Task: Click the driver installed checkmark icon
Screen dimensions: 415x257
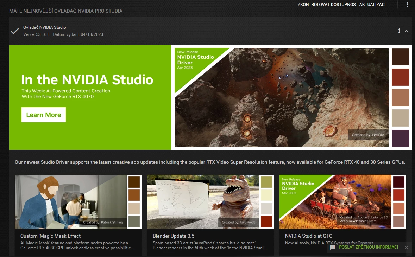Action: coord(15,31)
